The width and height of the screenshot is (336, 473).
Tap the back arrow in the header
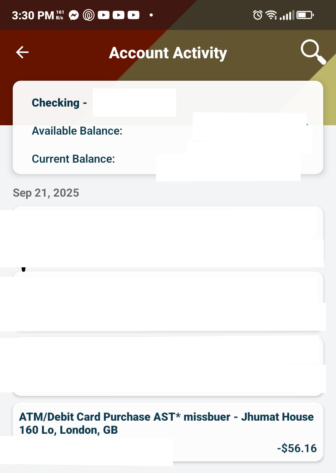coord(22,52)
